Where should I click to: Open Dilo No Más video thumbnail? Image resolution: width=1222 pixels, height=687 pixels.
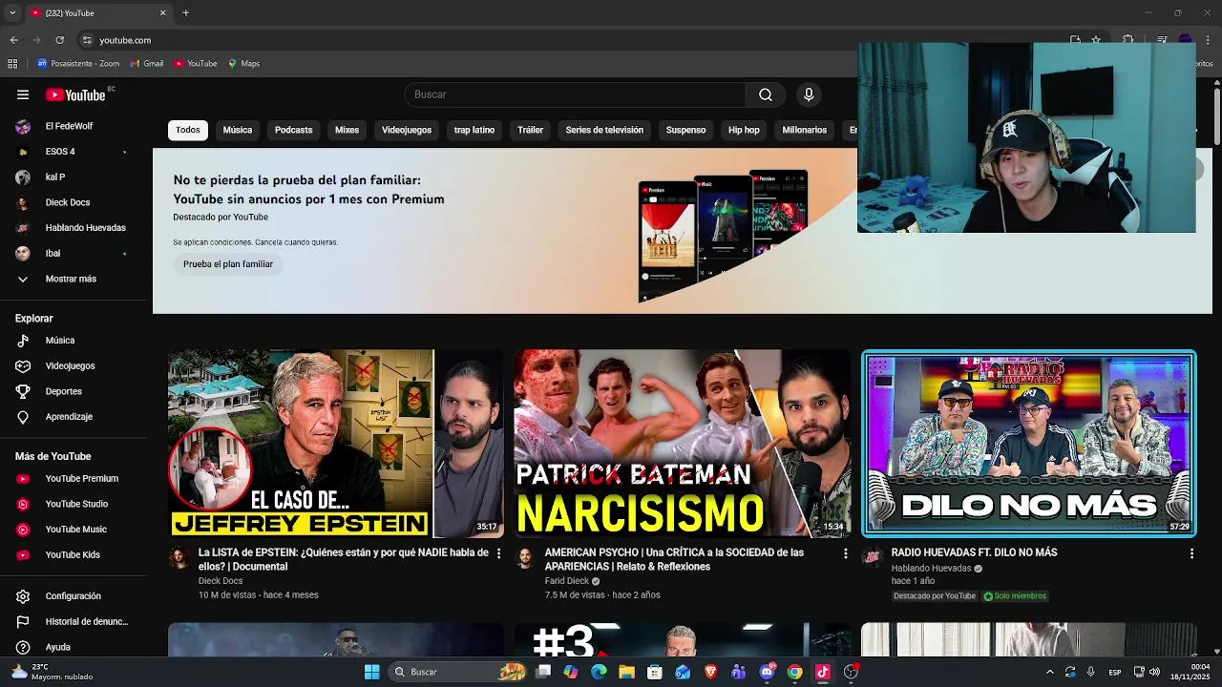tap(1029, 444)
